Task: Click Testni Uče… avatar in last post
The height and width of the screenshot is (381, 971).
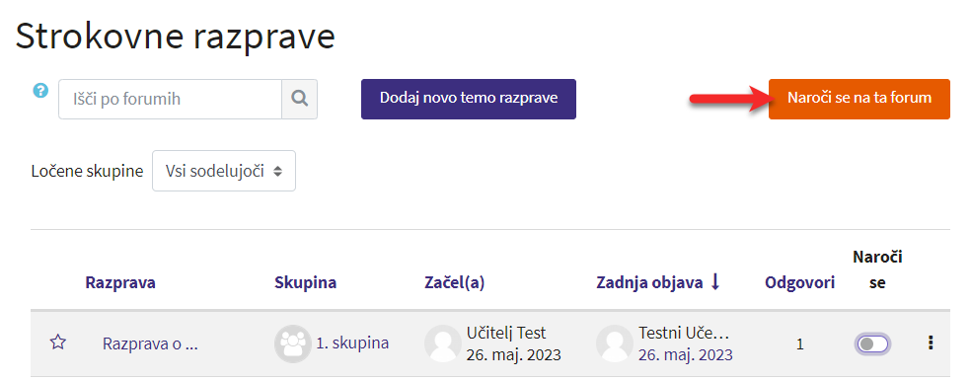Action: coord(615,343)
